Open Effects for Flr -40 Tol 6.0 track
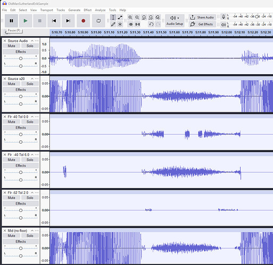Image resolution: width=273 pixels, height=265 pixels. coord(21,165)
